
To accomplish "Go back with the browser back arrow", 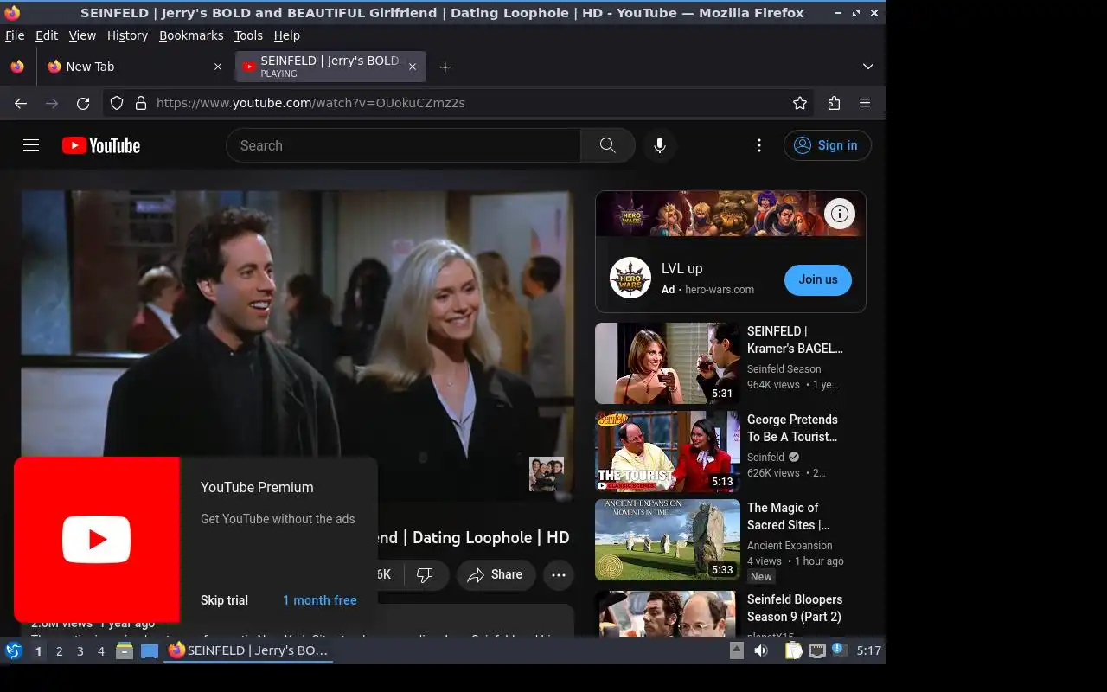I will [x=21, y=103].
